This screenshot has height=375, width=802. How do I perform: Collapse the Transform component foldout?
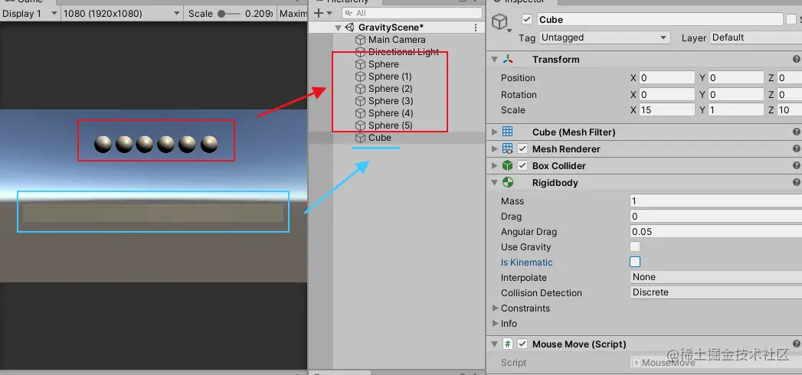point(495,59)
